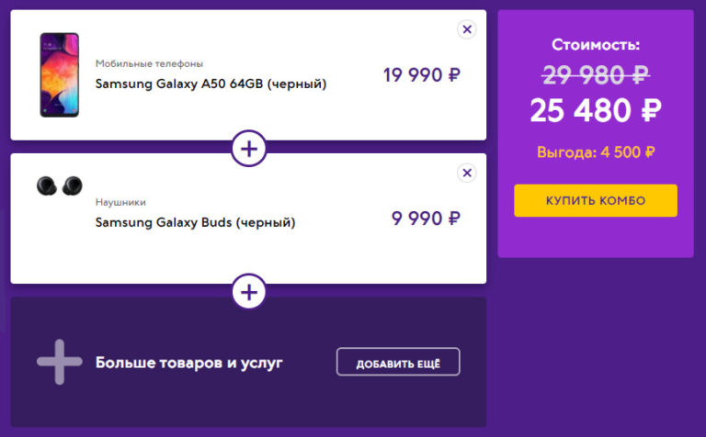Click the plus circle below the Galaxy Buds card
Viewport: 706px width, 437px height.
click(248, 292)
